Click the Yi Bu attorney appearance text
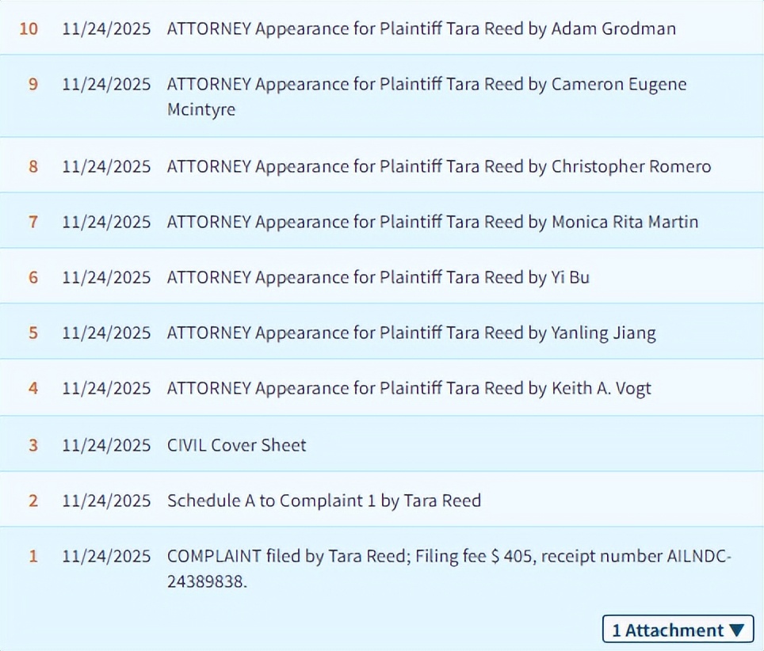This screenshot has height=651, width=764. point(378,277)
